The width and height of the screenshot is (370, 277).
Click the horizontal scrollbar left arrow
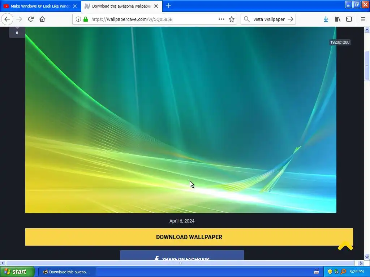tap(3, 263)
